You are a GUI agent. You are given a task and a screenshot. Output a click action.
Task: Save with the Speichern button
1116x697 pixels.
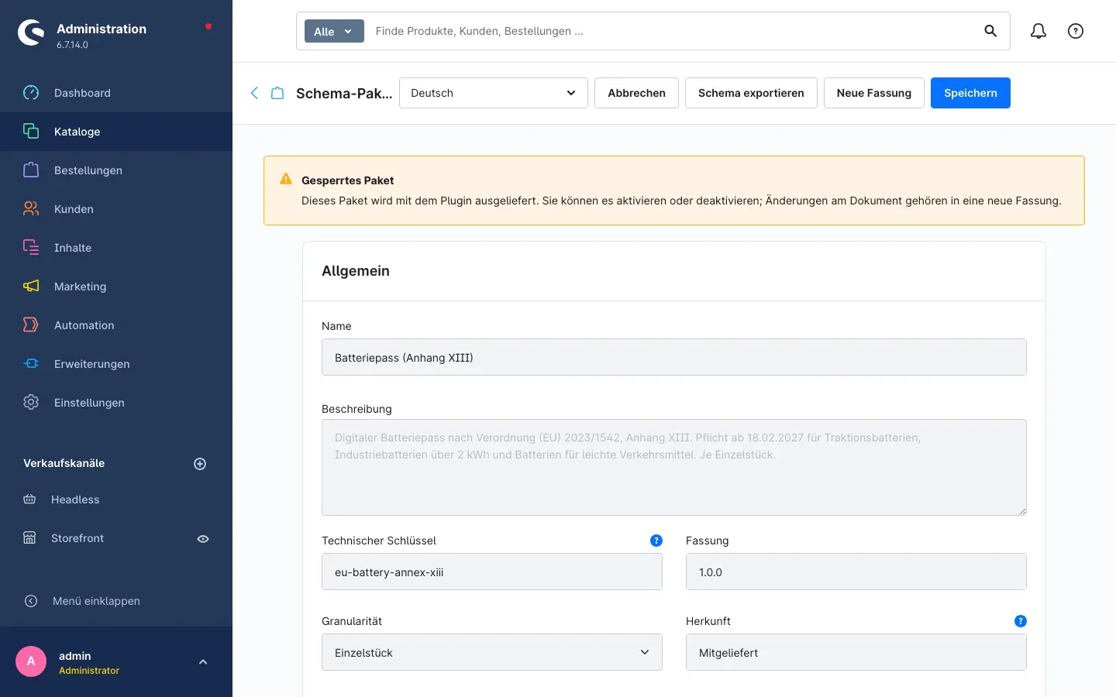970,93
